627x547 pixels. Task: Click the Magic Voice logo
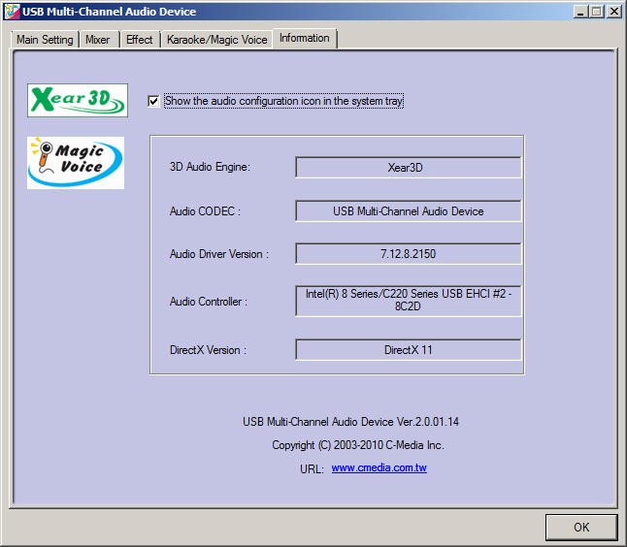coord(76,162)
